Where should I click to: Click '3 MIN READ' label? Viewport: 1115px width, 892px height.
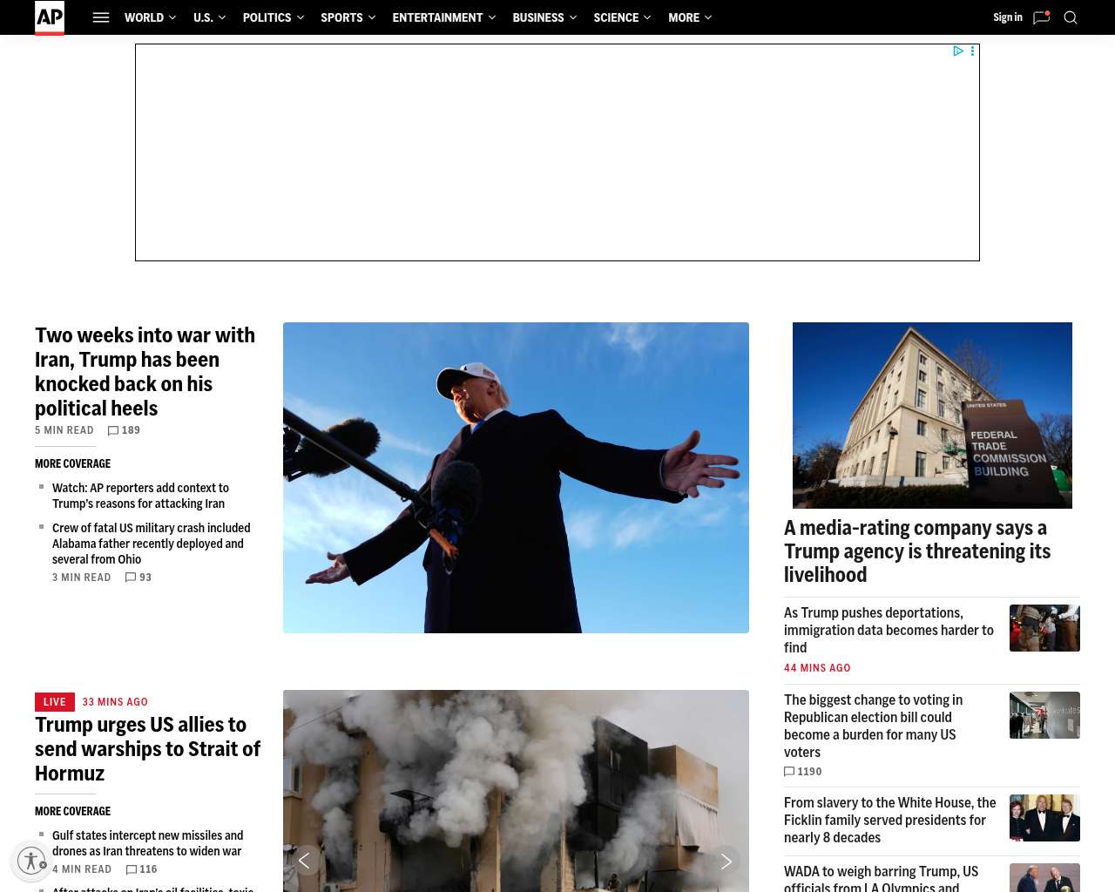point(82,578)
